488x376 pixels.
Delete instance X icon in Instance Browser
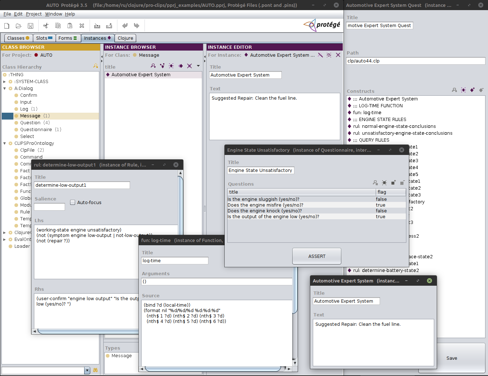[189, 66]
